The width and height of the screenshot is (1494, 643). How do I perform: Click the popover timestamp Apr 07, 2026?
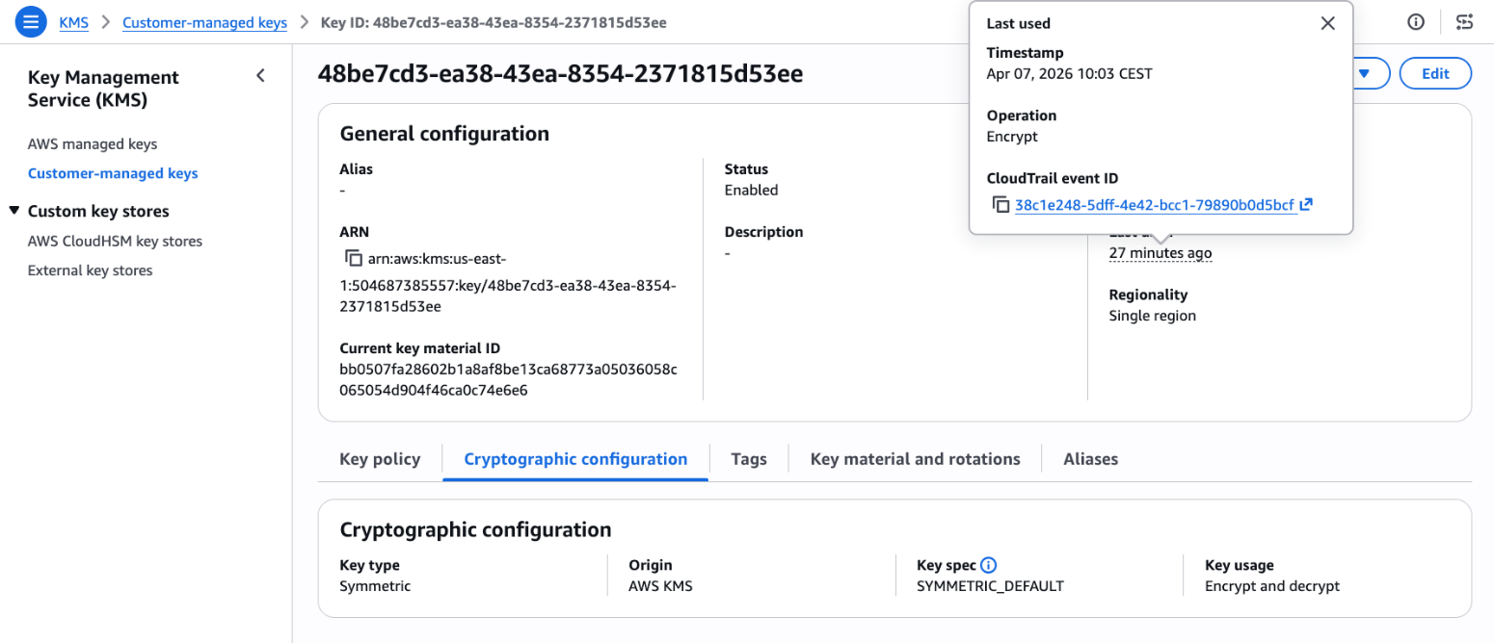1069,73
